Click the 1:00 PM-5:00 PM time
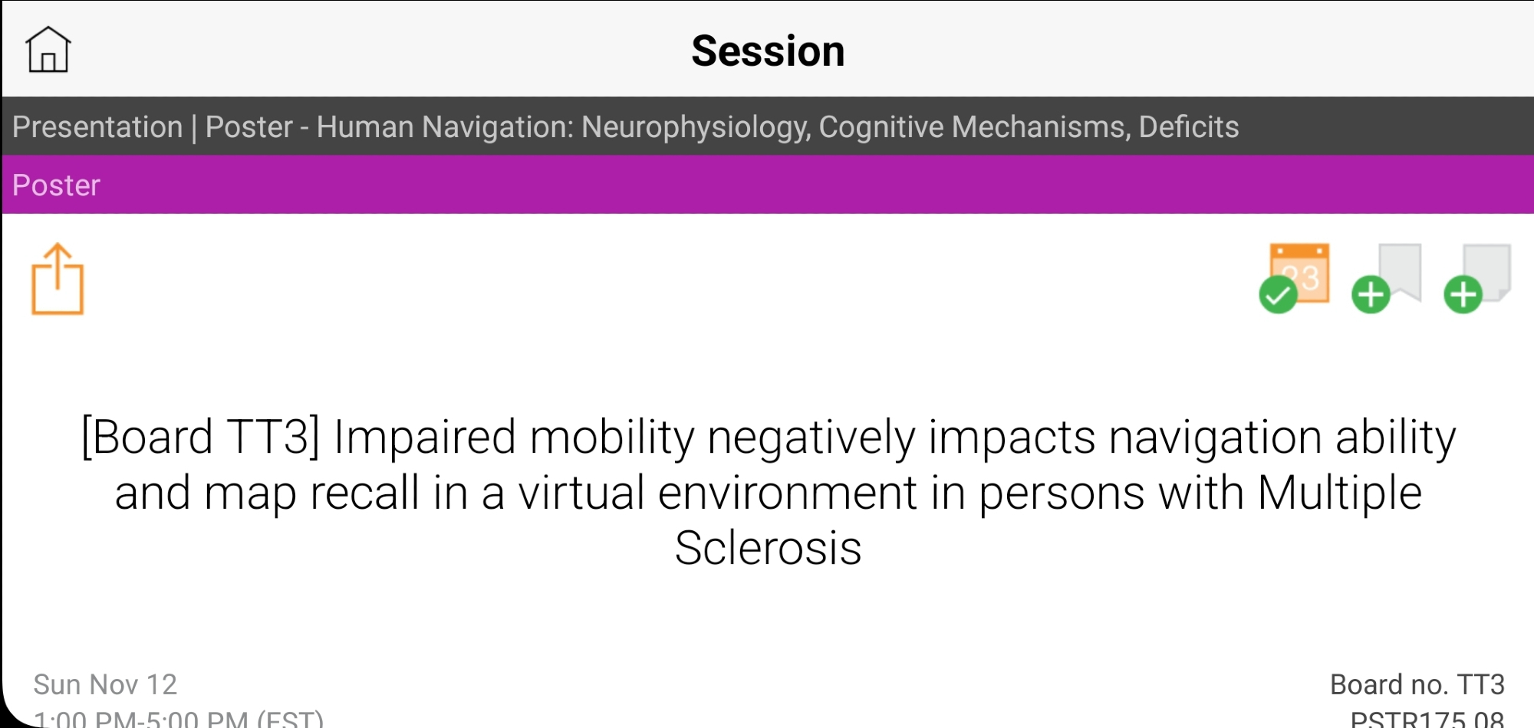Image resolution: width=1534 pixels, height=728 pixels. tap(178, 719)
